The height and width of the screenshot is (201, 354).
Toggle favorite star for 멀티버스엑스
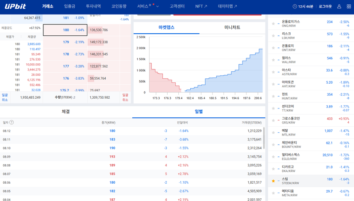273,157
